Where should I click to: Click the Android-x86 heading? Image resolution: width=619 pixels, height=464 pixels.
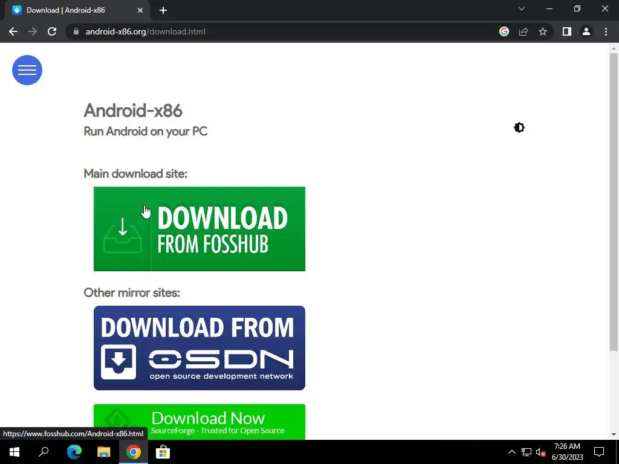coord(133,111)
